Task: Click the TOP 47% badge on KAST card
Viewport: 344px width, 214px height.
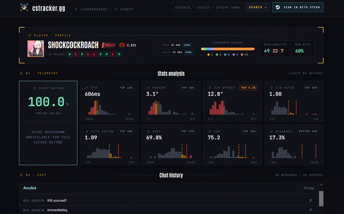Action: [188, 131]
